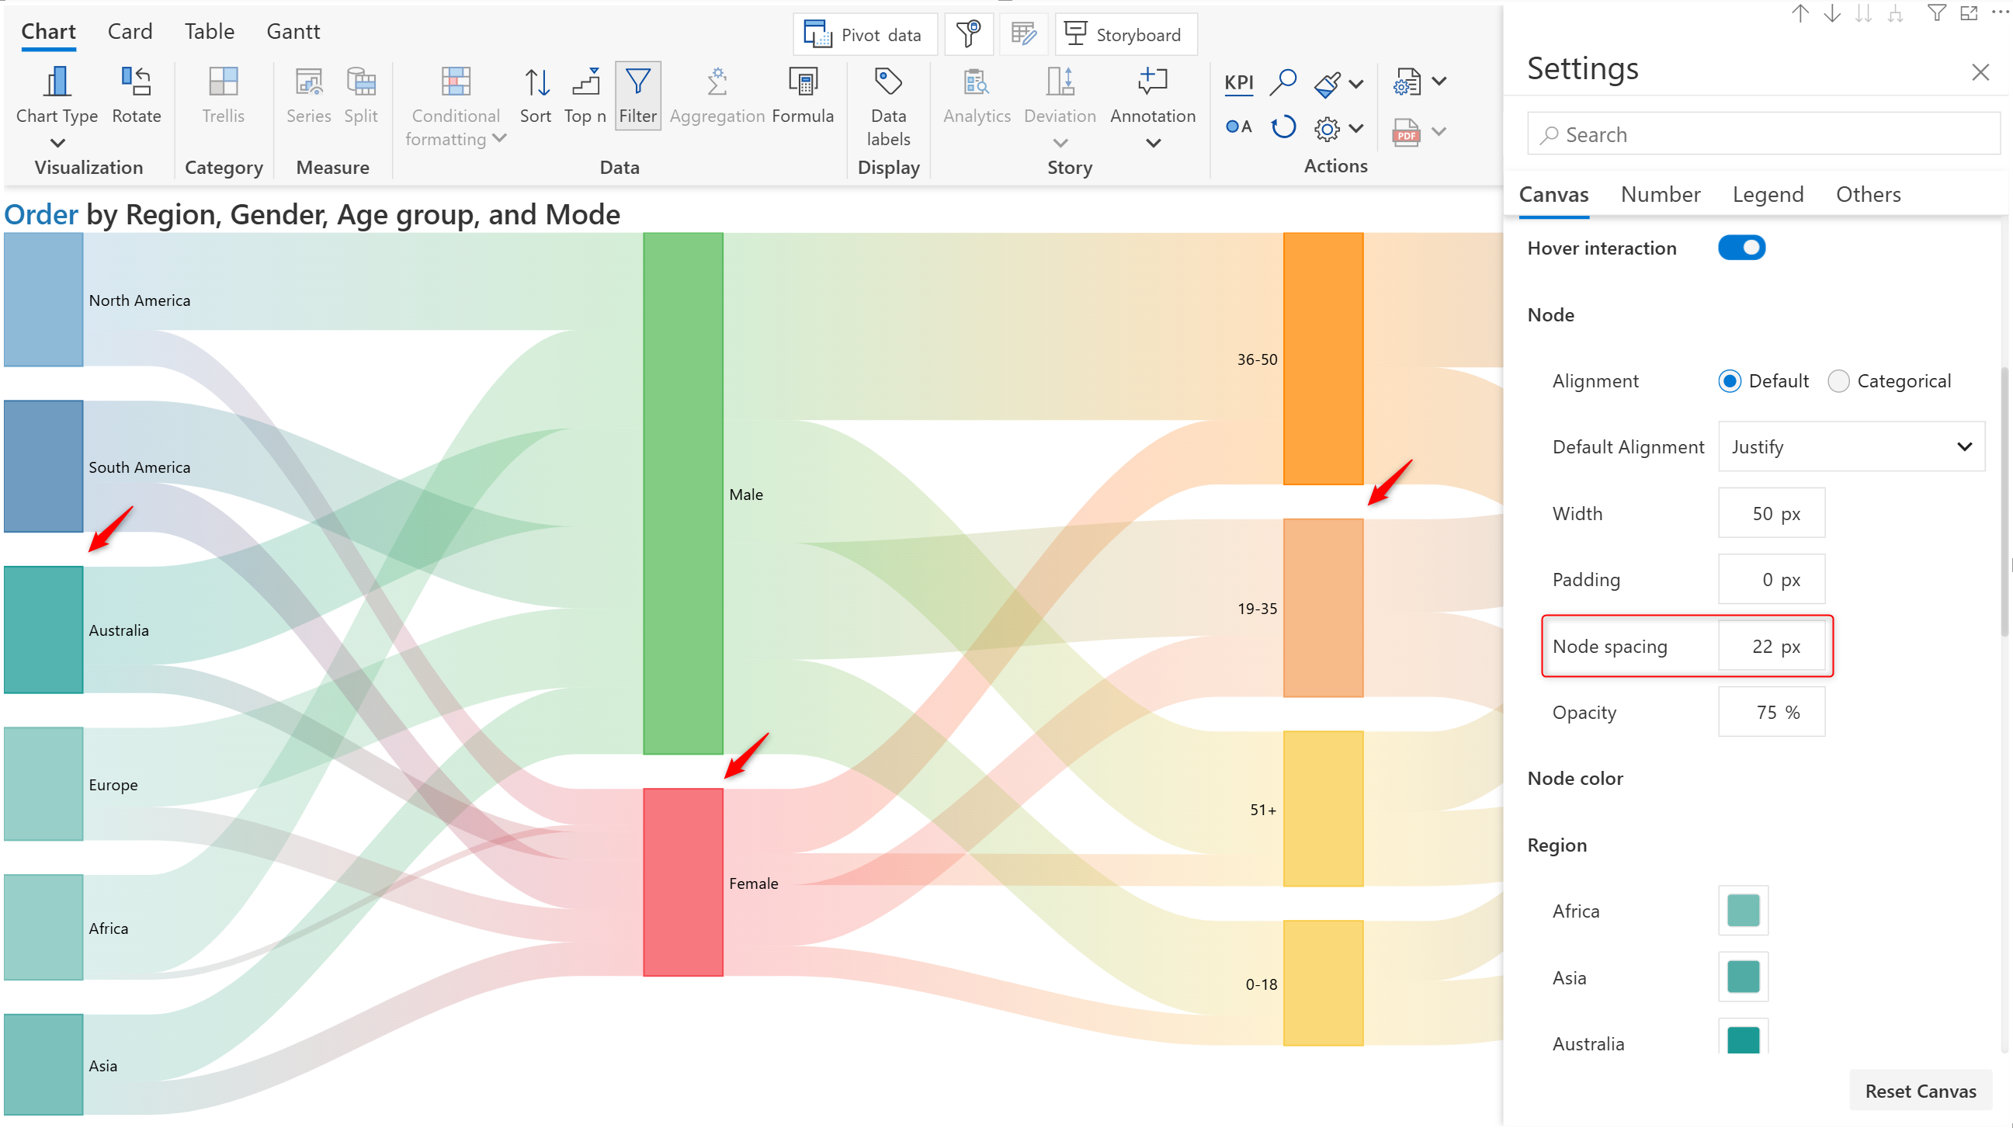The image size is (2013, 1128).
Task: Switch to the Legend settings tab
Action: [x=1767, y=194]
